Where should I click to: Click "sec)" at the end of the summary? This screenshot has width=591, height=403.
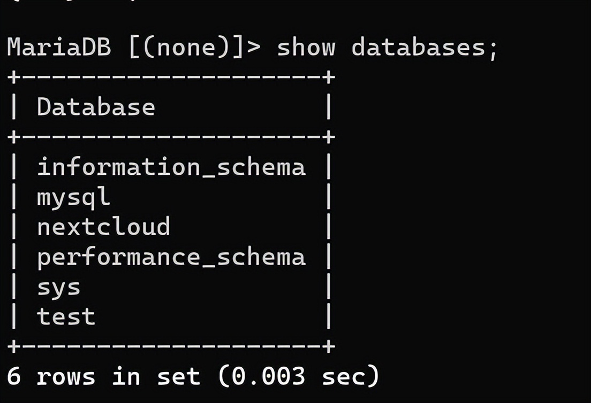click(351, 376)
